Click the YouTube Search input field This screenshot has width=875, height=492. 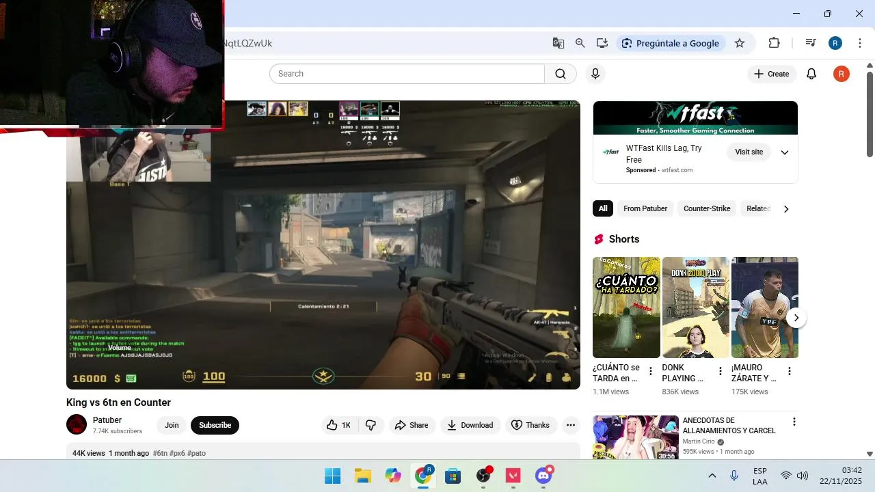pyautogui.click(x=407, y=74)
